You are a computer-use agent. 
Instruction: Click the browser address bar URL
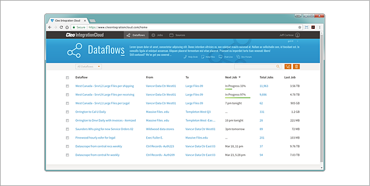[118, 27]
